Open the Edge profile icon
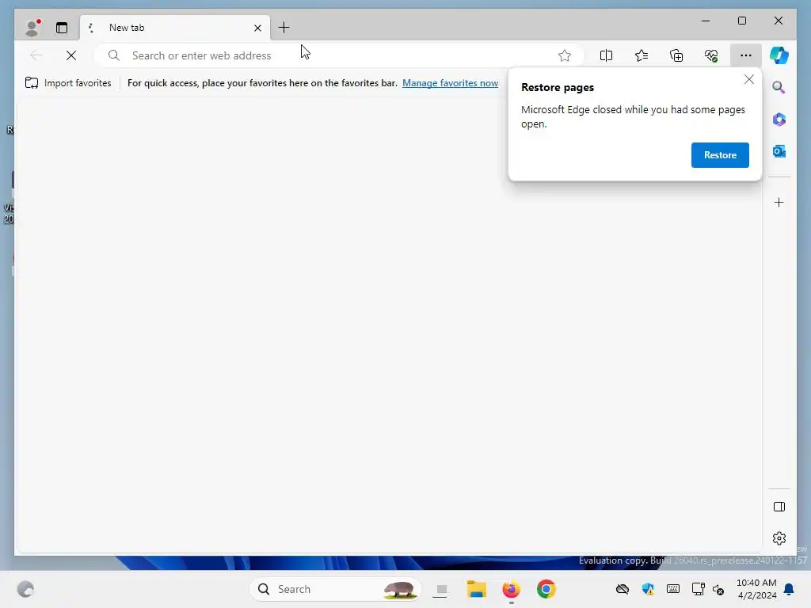Image resolution: width=811 pixels, height=608 pixels. click(32, 28)
